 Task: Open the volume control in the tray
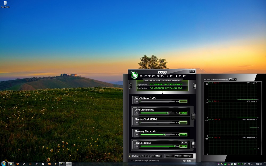252,164
